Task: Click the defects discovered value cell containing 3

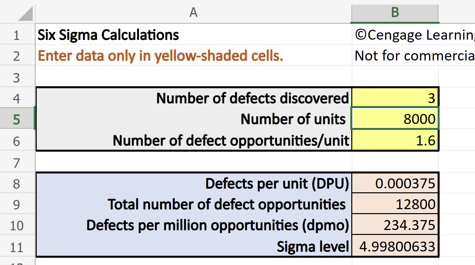Action: 396,98
